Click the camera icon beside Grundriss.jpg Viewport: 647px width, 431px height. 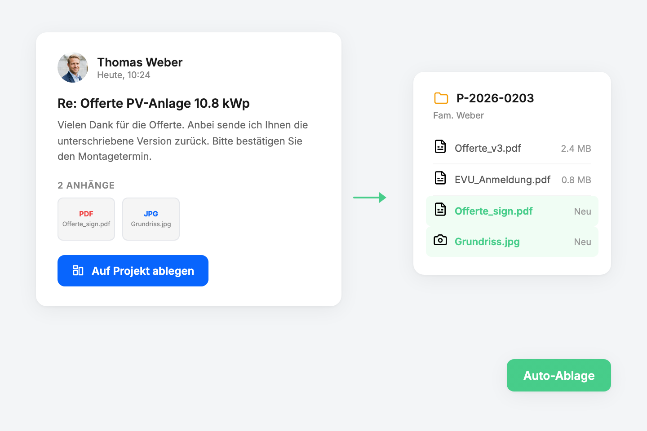click(x=440, y=240)
